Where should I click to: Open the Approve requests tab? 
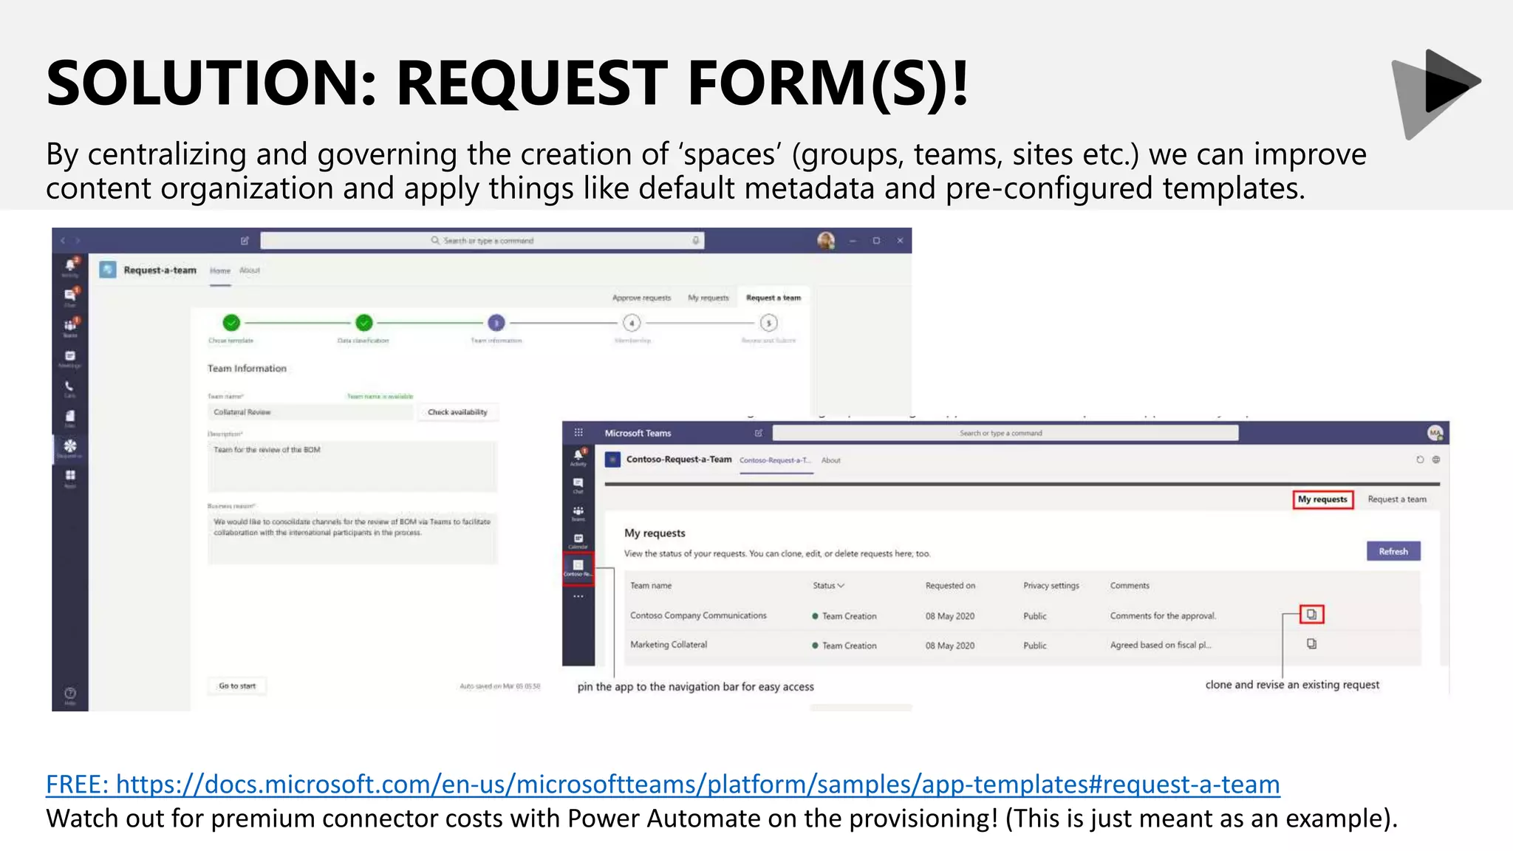point(641,298)
